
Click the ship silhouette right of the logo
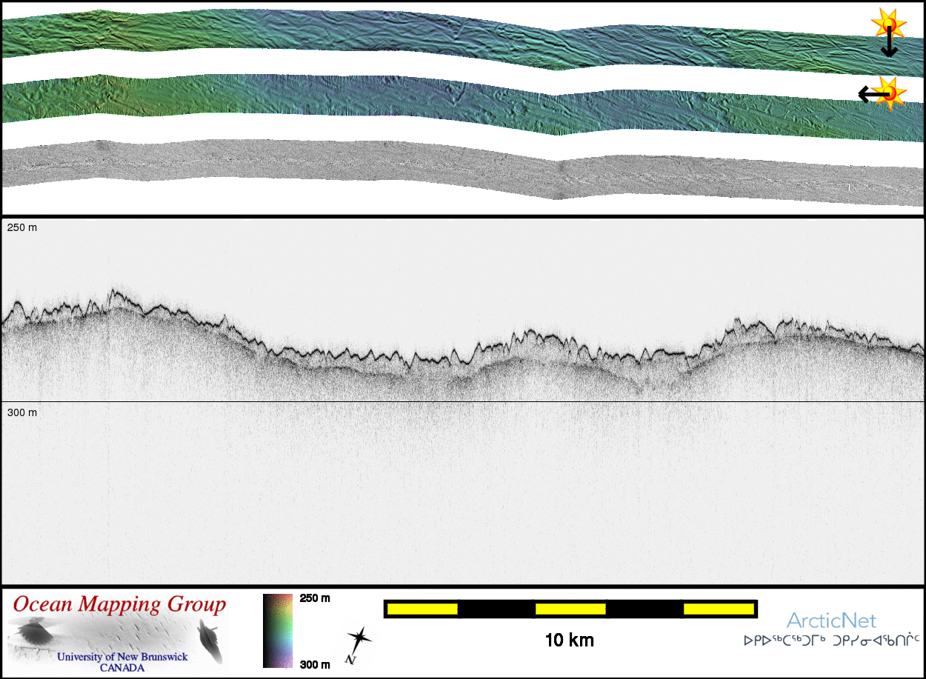click(x=210, y=641)
